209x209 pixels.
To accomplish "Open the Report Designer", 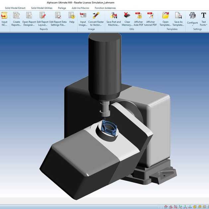I will (29, 16).
